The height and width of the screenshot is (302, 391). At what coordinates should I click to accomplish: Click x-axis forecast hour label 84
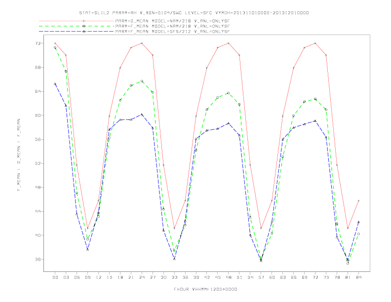tap(359, 277)
